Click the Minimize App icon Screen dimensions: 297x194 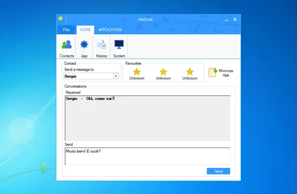pos(213,72)
